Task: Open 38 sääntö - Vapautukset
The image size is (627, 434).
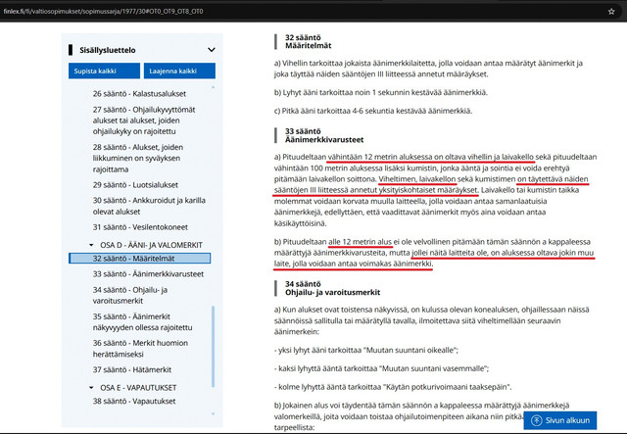Action: coord(134,401)
